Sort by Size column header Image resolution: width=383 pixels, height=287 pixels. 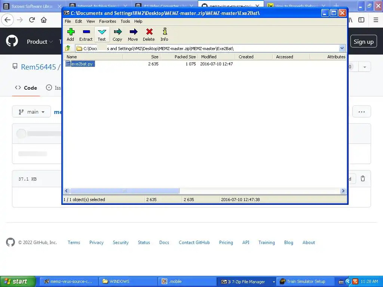click(x=142, y=57)
